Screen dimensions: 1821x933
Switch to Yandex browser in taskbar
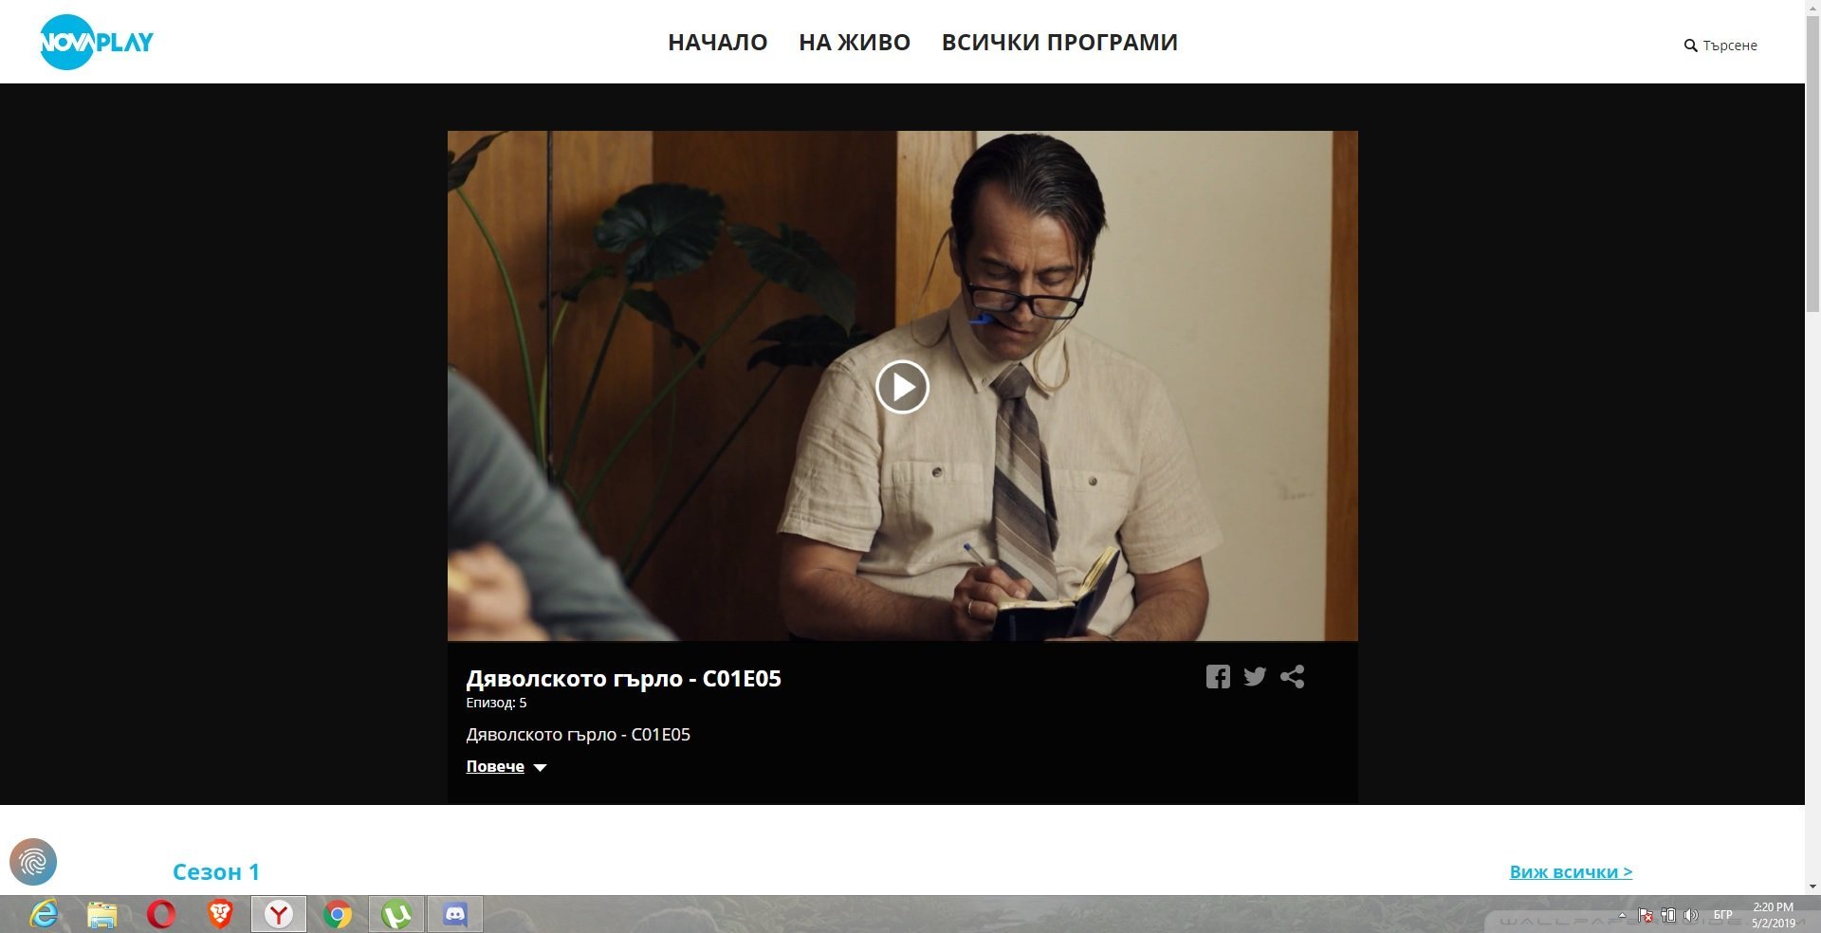(279, 914)
